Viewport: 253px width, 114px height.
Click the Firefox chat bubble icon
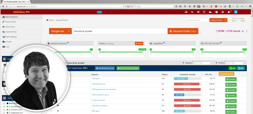click(194, 6)
